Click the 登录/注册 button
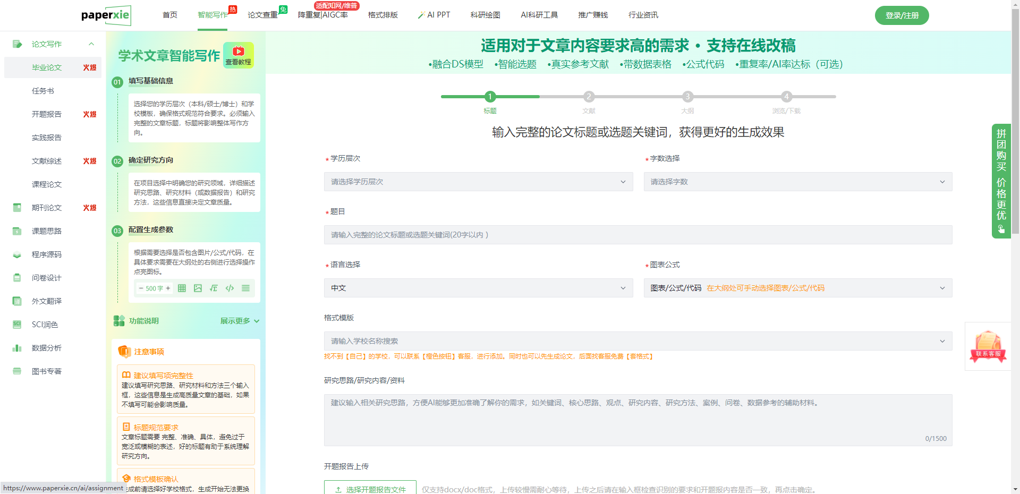Image resolution: width=1020 pixels, height=494 pixels. [x=902, y=15]
